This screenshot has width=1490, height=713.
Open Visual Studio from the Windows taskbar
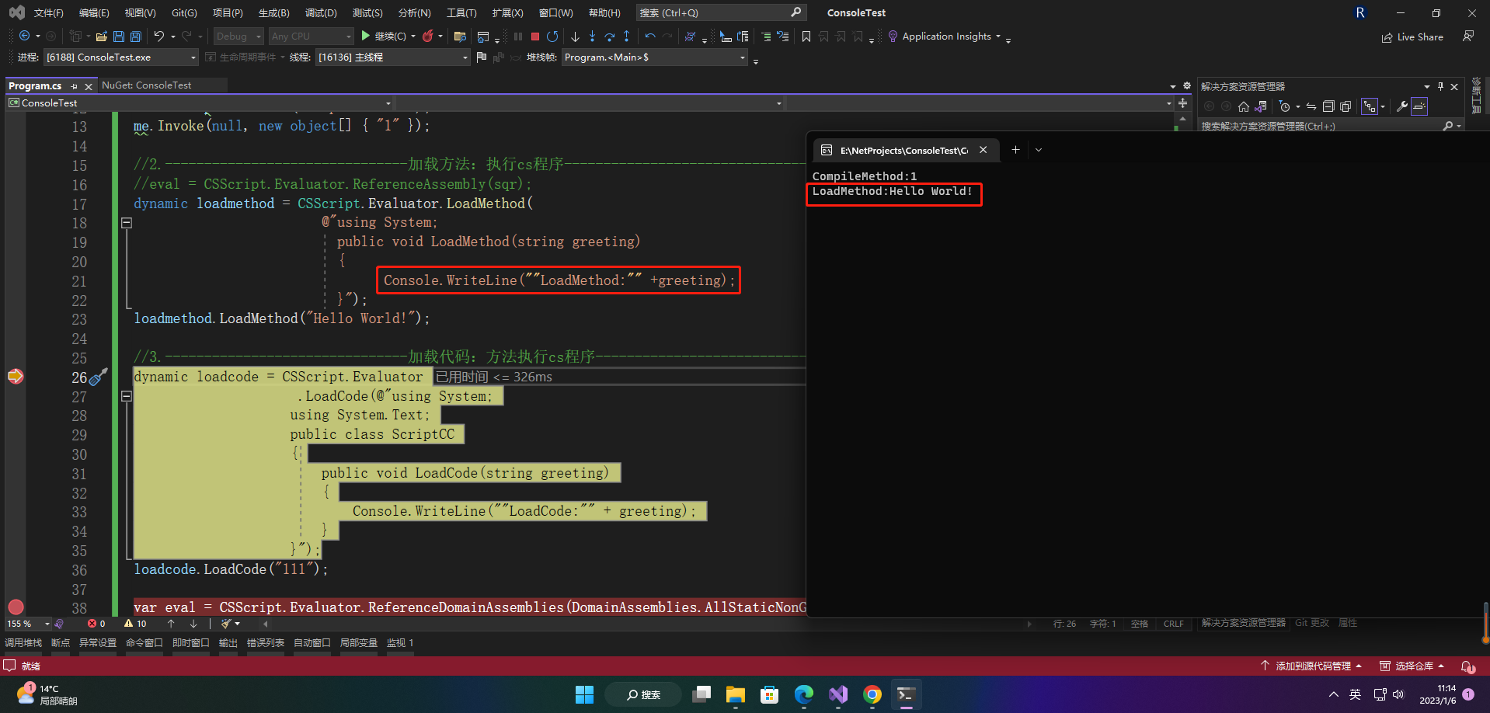click(x=838, y=694)
